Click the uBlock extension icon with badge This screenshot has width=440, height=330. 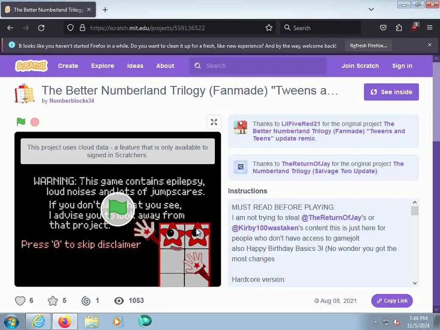point(415,27)
